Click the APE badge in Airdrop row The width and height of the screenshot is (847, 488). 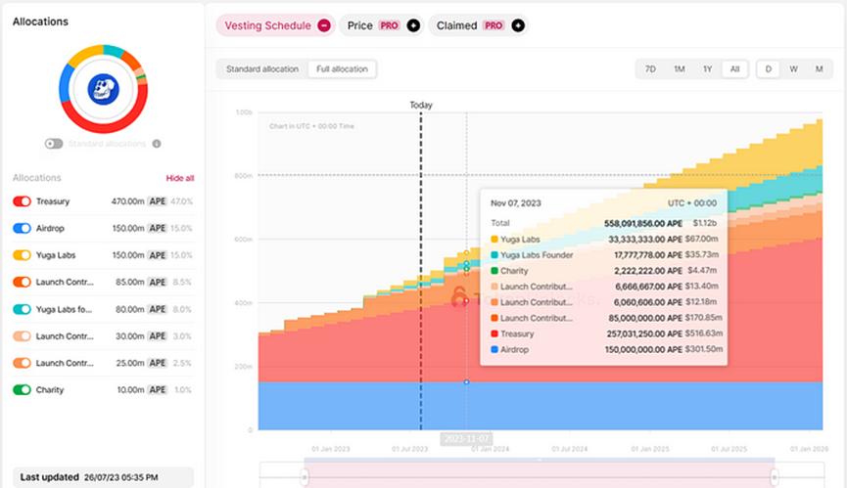157,228
